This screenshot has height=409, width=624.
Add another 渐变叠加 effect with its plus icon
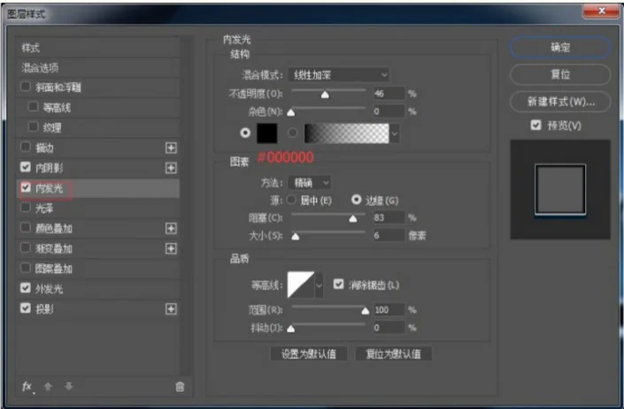coord(171,248)
